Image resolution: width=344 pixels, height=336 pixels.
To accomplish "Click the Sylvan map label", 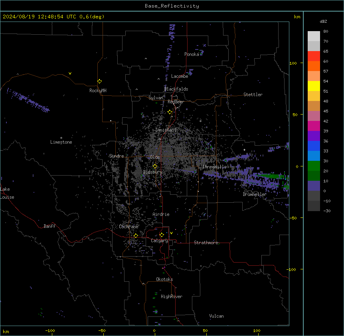I will pos(156,98).
